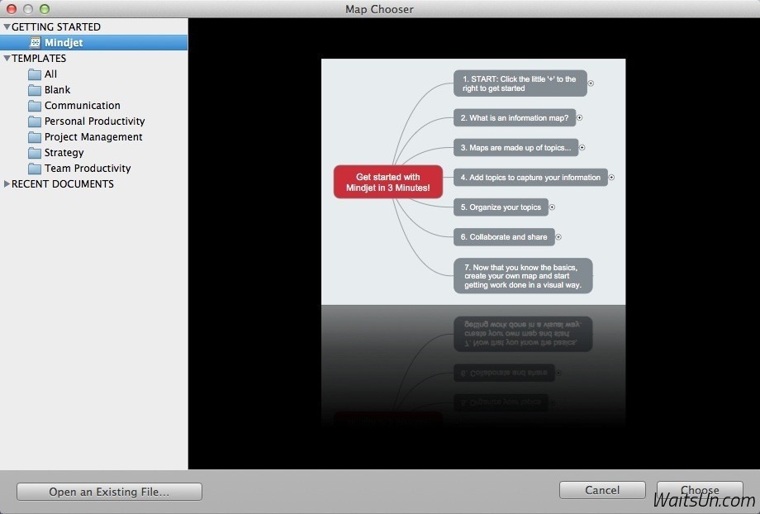Close the Map Chooser window
Screen dimensions: 760x514
[11, 9]
